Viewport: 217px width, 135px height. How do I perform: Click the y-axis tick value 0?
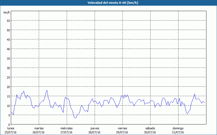pos(9,124)
